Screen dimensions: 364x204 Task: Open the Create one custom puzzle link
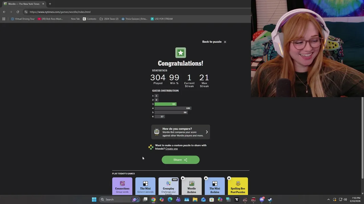click(x=171, y=149)
